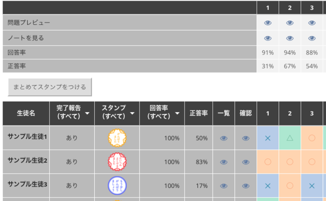
Task: Open 一覧 eye icon for サンプル生徒1
Action: tap(224, 138)
